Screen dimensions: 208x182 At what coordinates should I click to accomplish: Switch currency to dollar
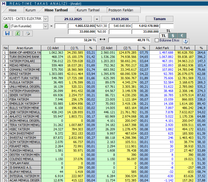coord(173,35)
